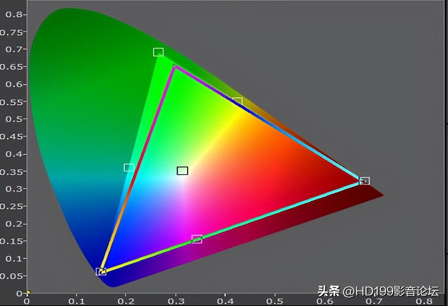
Task: Select the magenta secondary color marker
Action: tap(197, 239)
